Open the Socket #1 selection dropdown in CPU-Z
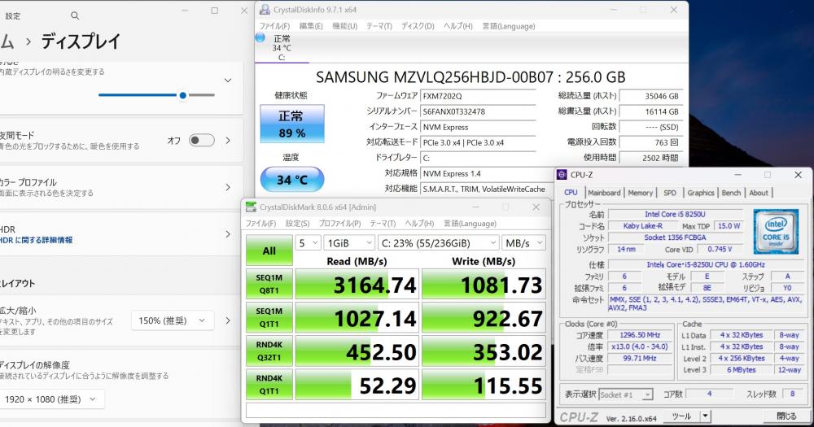 click(x=625, y=394)
